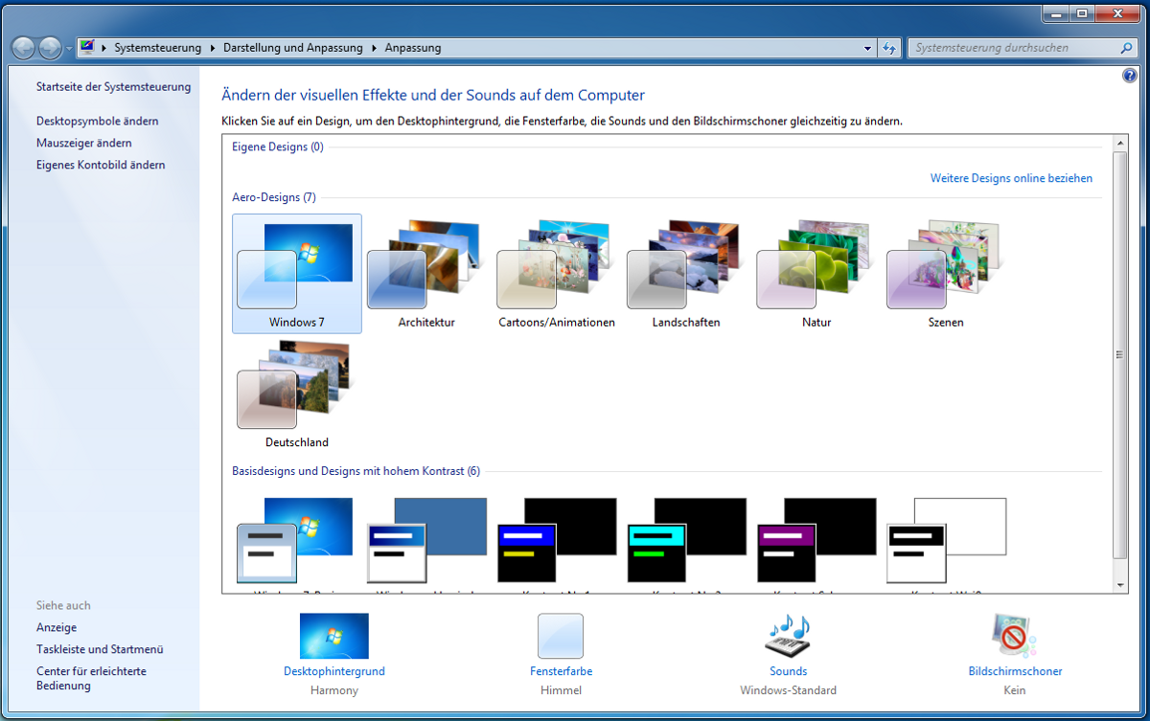The image size is (1150, 721).
Task: Click the search magnifier icon
Action: click(1127, 47)
